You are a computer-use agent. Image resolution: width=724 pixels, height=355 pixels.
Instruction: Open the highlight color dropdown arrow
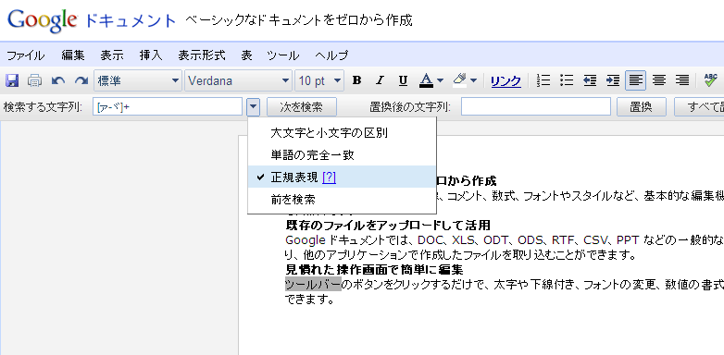coord(474,80)
